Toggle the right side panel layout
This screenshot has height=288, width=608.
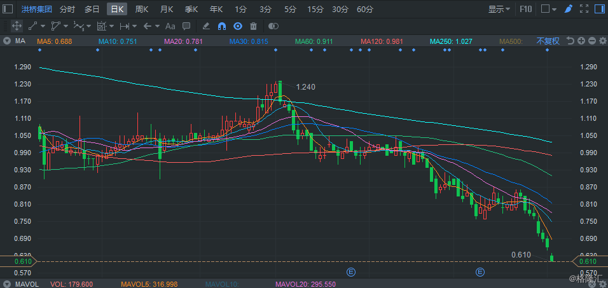click(x=600, y=9)
